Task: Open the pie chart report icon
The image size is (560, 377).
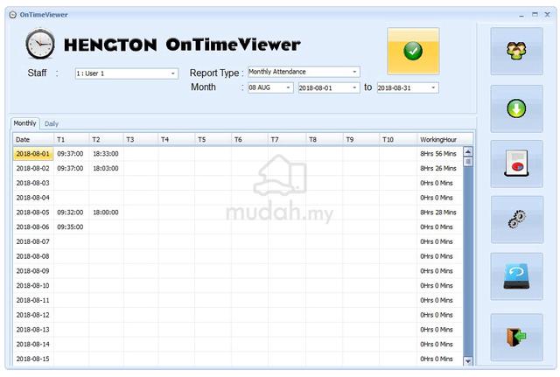Action: pyautogui.click(x=516, y=164)
